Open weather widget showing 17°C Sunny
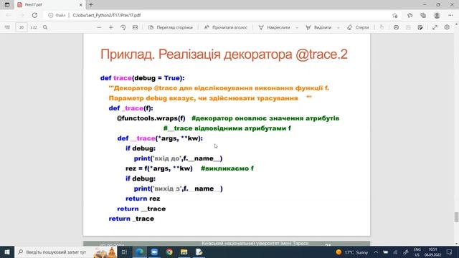This screenshot has width=459, height=258. pyautogui.click(x=352, y=252)
